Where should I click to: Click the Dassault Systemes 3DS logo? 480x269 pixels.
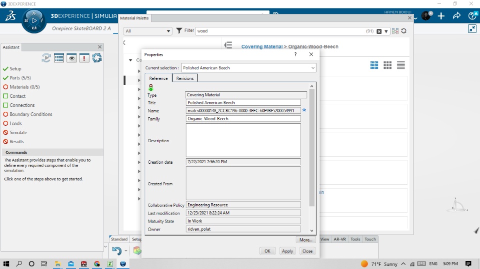click(x=10, y=16)
